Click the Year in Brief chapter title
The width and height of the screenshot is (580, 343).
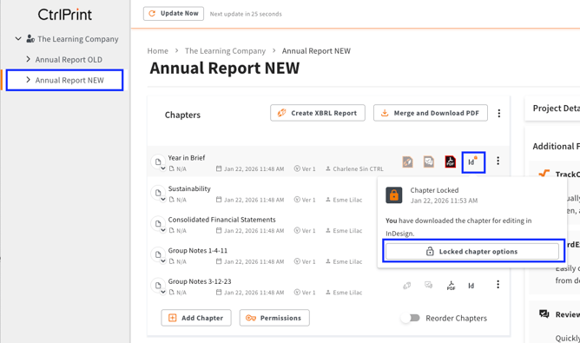[x=187, y=158]
